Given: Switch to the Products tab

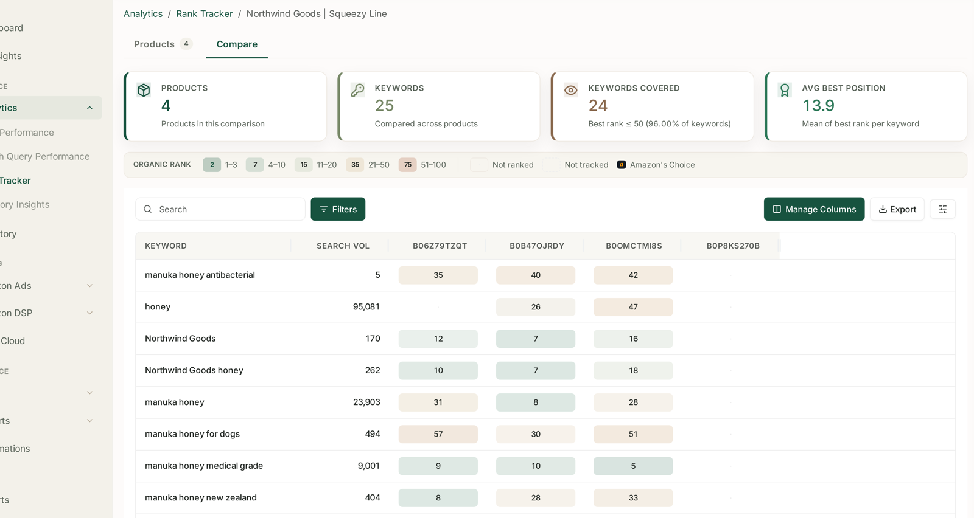Looking at the screenshot, I should [163, 44].
